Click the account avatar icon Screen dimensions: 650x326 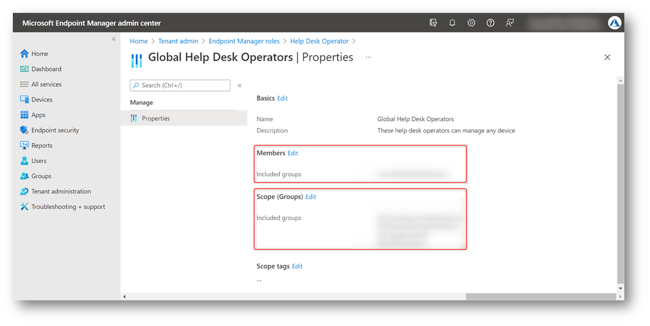(x=615, y=23)
